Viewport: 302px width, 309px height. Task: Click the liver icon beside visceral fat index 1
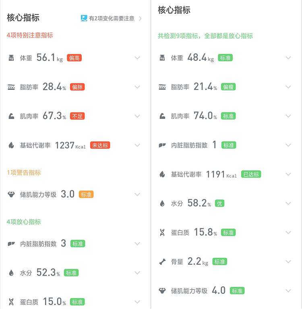click(162, 145)
